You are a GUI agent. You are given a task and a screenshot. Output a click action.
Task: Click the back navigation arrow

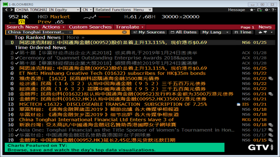click(x=7, y=10)
